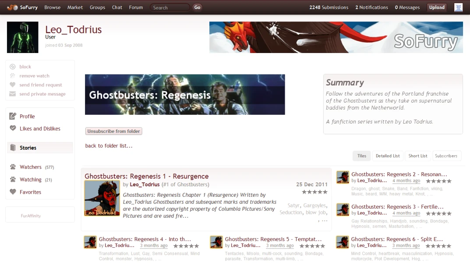470x263 pixels.
Task: Click the heart icon next to Favorites
Action: click(13, 192)
